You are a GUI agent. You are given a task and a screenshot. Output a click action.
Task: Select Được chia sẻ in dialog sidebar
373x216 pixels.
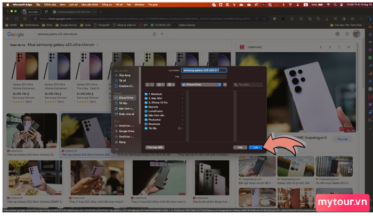[x=124, y=114]
